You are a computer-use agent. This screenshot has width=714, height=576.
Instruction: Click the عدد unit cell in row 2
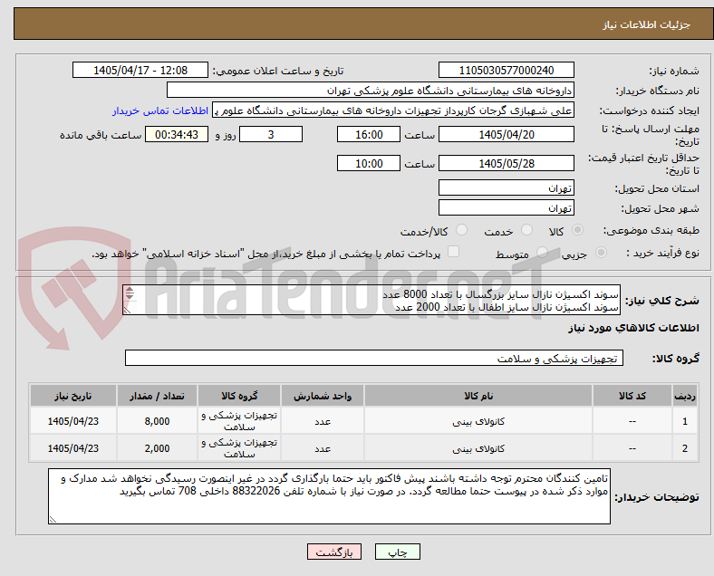point(323,448)
